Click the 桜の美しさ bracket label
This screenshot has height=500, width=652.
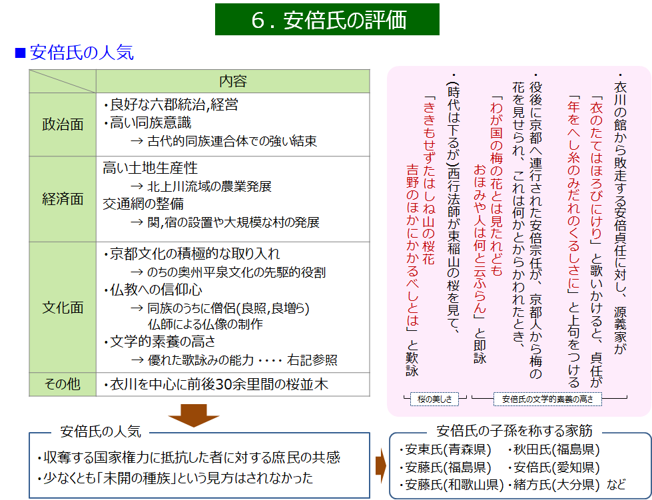pyautogui.click(x=436, y=399)
